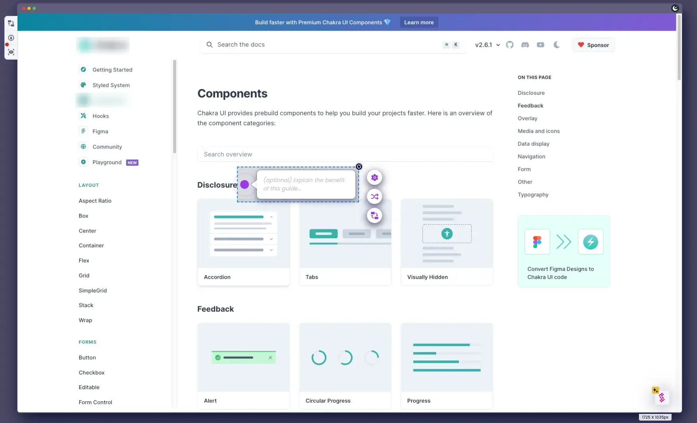Open Center in the Layout list
This screenshot has height=423, width=697.
click(87, 231)
